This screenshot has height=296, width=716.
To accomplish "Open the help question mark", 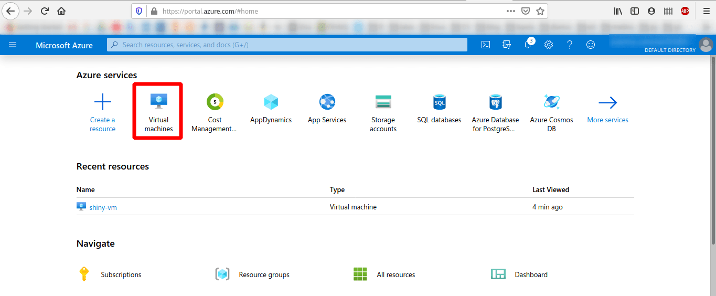I will click(570, 45).
